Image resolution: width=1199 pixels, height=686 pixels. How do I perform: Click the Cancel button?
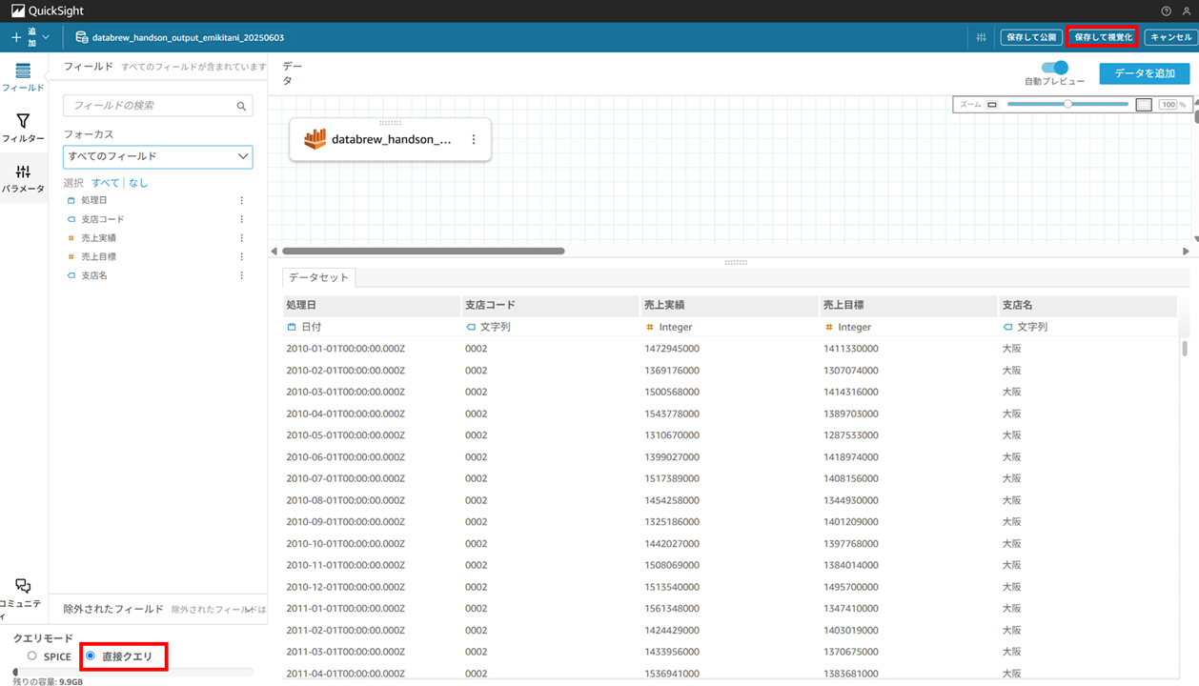pos(1170,37)
